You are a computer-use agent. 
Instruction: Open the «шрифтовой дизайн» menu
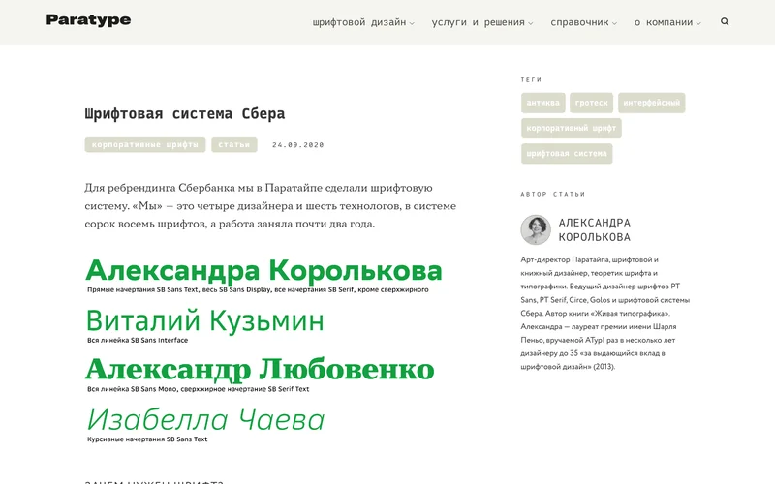(359, 22)
